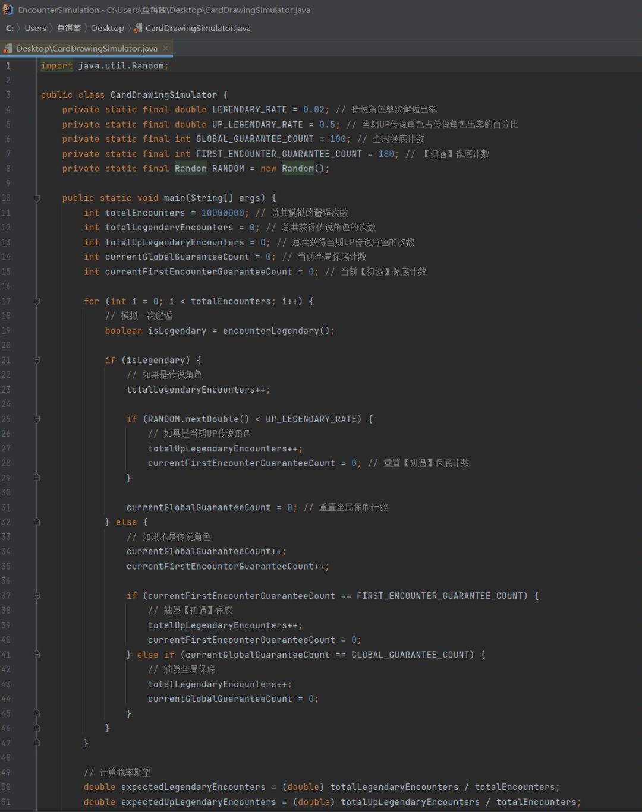642x812 pixels.
Task: Click CardDrawingSimulator.java in the breadcrumb
Action: click(x=198, y=28)
